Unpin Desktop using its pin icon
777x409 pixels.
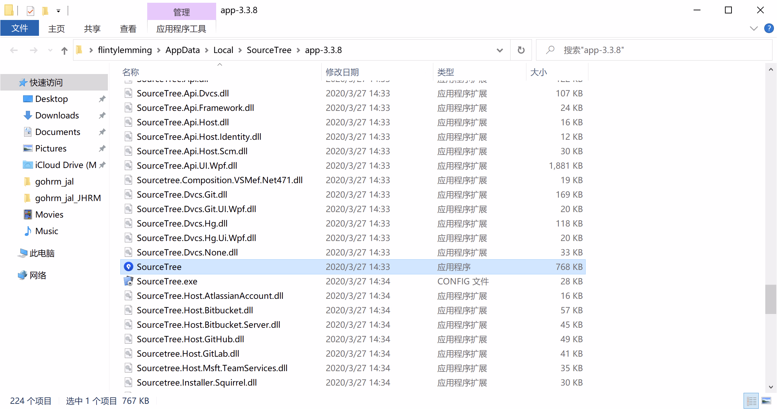(102, 99)
